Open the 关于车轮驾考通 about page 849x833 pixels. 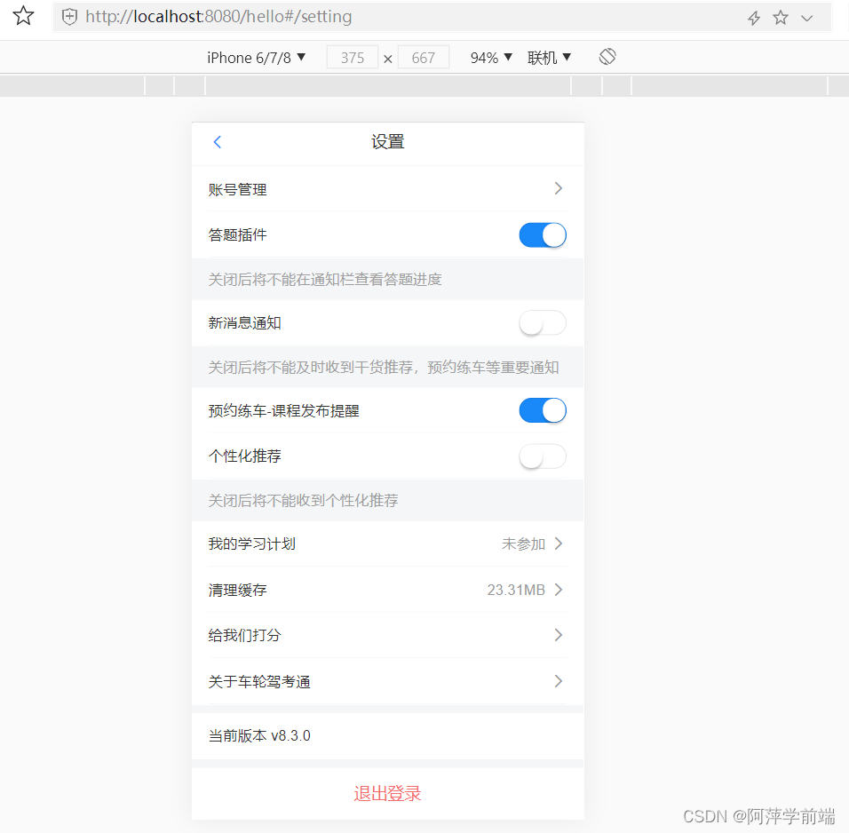pos(387,681)
